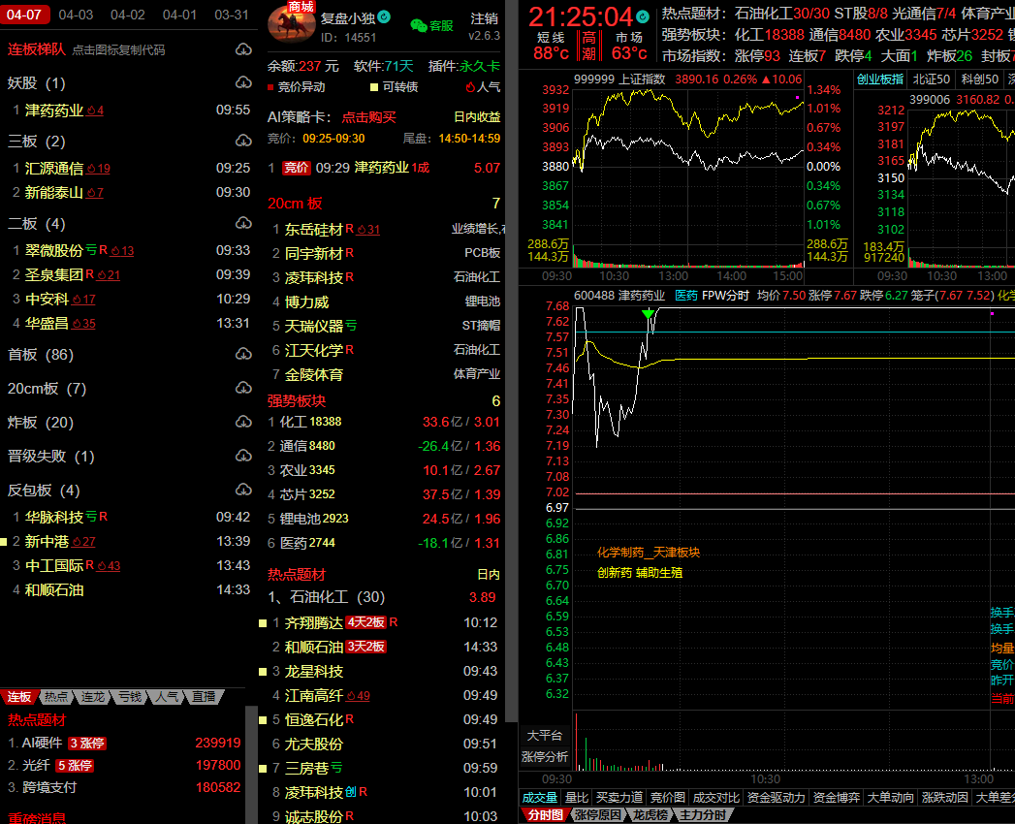This screenshot has height=824, width=1015.
Task: Click the cloud copy icon beside 连板梯队
Action: (242, 49)
